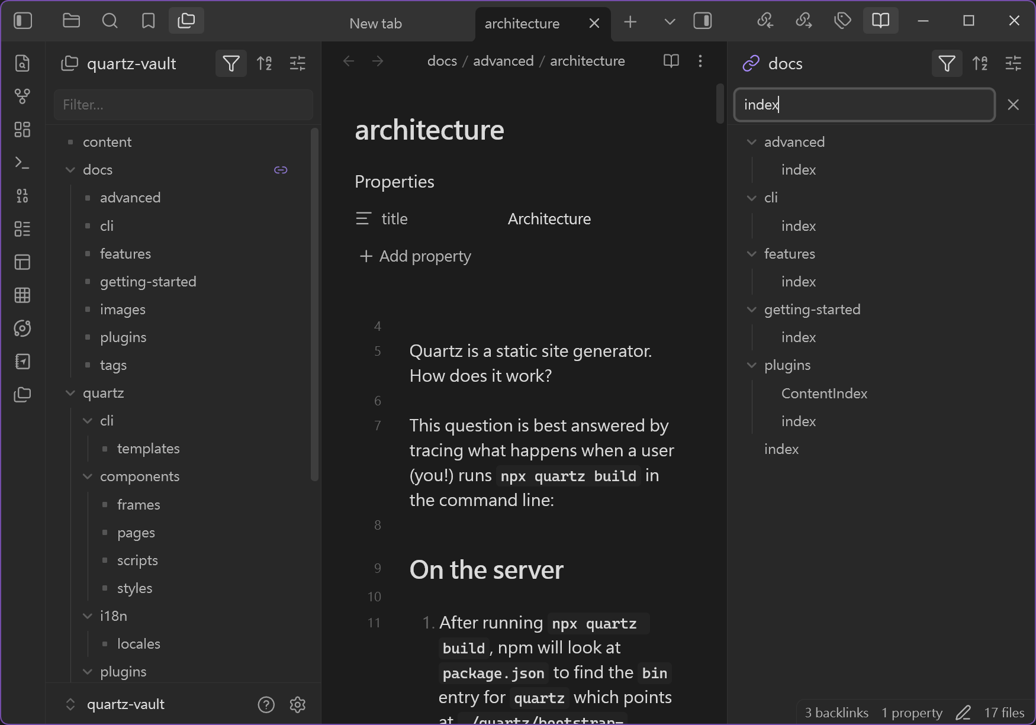Click the Filter... input field
This screenshot has height=725, width=1036.
(184, 105)
